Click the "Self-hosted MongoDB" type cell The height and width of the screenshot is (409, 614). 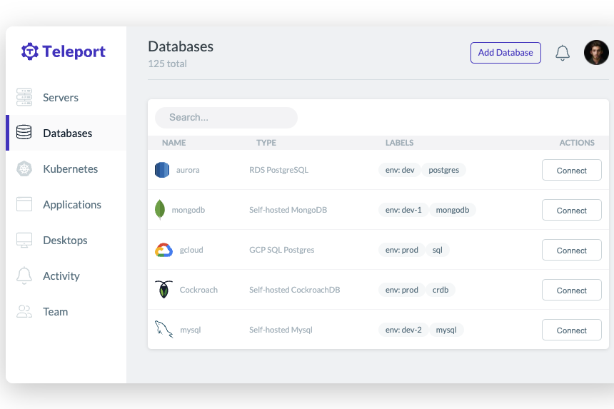(x=288, y=210)
